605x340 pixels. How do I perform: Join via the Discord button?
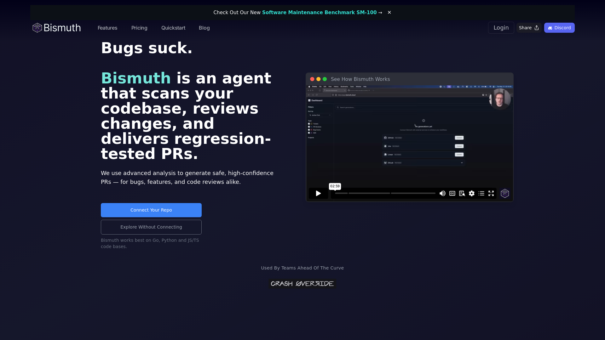559,28
